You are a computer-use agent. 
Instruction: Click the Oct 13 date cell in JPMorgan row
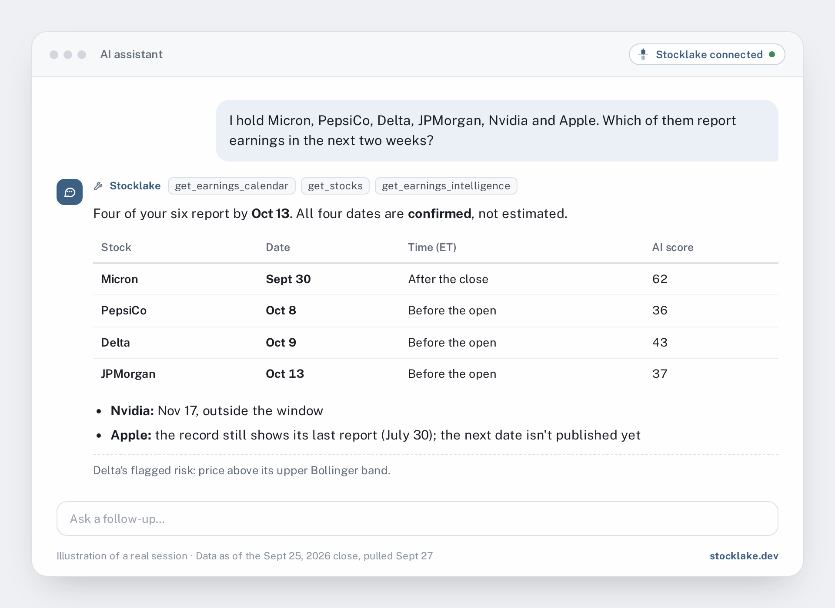coord(285,374)
